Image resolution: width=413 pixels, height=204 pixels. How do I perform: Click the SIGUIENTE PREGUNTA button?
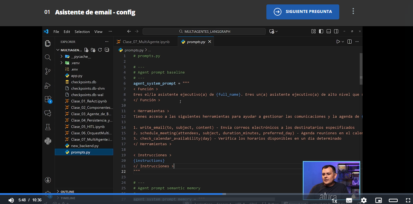tap(303, 12)
